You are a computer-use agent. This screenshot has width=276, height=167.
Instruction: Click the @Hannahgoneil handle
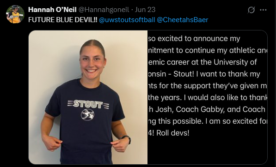[104, 10]
